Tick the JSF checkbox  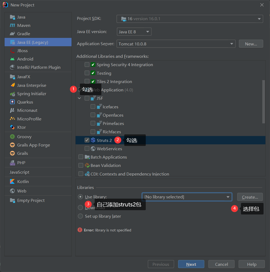87,98
